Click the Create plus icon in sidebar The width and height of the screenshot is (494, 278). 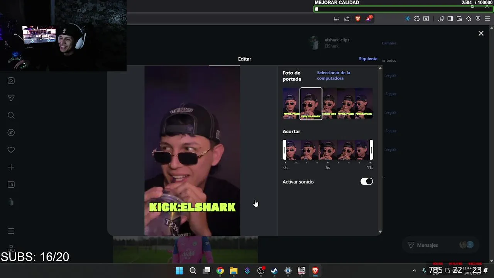[x=11, y=167]
